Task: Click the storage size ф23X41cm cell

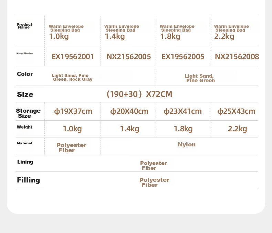Action: click(183, 111)
